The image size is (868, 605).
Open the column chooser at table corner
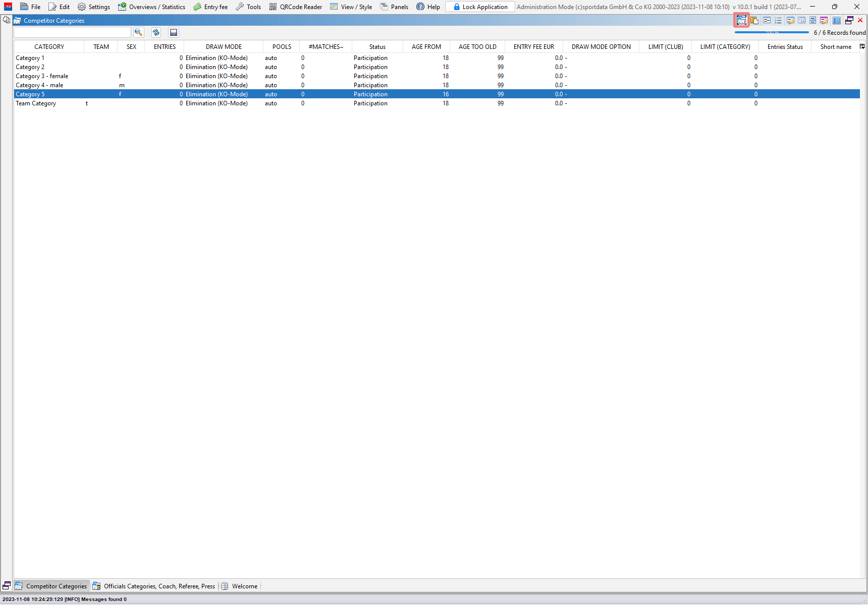pos(862,46)
